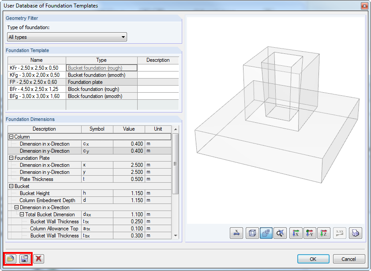Close the User Database dialog window
This screenshot has height=271, width=371.
(365, 6)
